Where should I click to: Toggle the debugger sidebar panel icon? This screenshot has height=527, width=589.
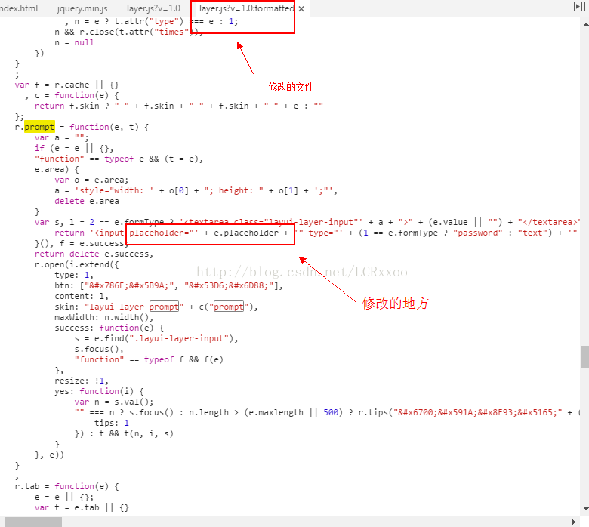tap(579, 6)
